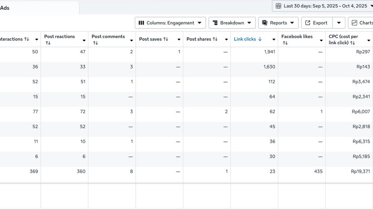Click the Rp19,371 CPC value cell
Viewport: 373px width, 210px height.
click(x=360, y=171)
